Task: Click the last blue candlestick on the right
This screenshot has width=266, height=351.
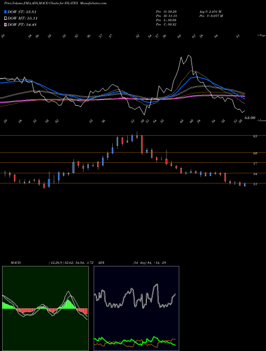Action: coord(245,185)
